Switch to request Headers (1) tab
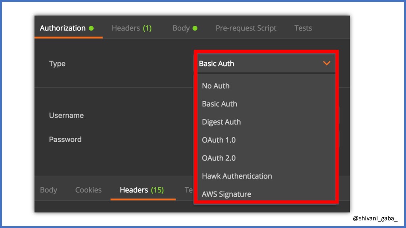 pyautogui.click(x=132, y=28)
